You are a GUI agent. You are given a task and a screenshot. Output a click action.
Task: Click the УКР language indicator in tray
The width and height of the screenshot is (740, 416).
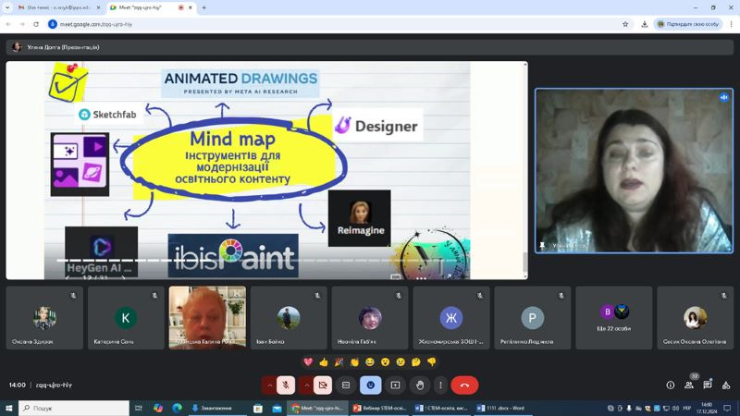tap(686, 408)
